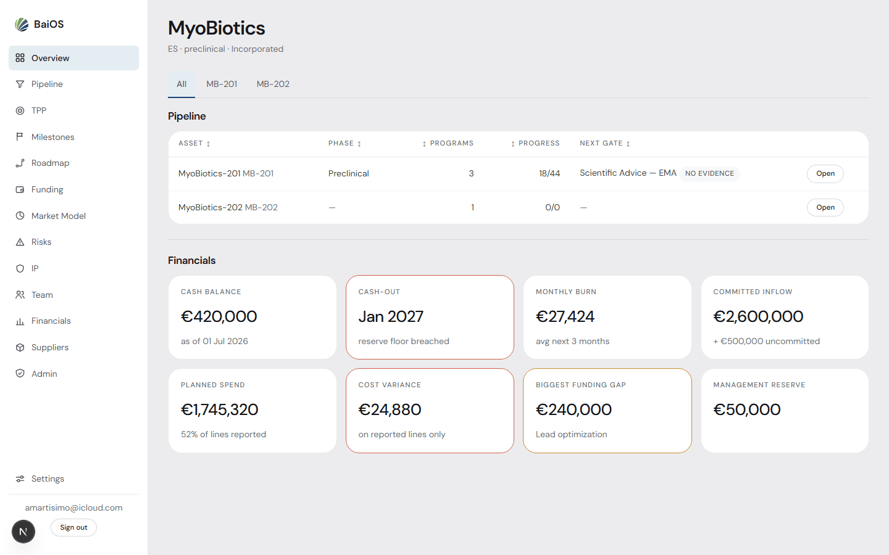Click programs count 1 for MB-202
Image resolution: width=889 pixels, height=555 pixels.
tap(472, 207)
